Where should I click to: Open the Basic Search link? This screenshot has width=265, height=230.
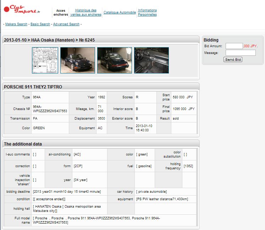pos(40,24)
